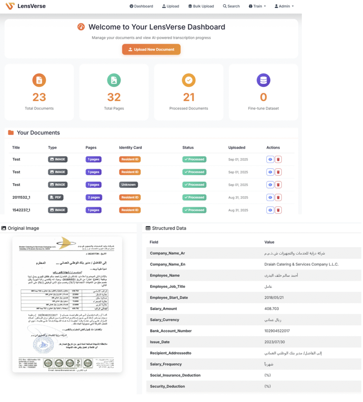Click the Salary_Currency field label
Image resolution: width=363 pixels, height=402 pixels.
point(164,320)
